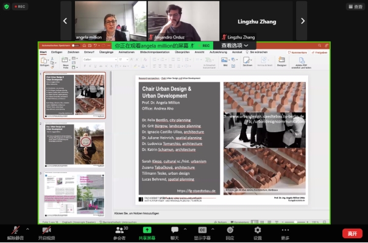Open the 查看选项 dropdown
Image resolution: width=368 pixels, height=243 pixels.
[235, 46]
